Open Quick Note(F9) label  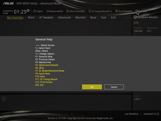click(x=125, y=11)
